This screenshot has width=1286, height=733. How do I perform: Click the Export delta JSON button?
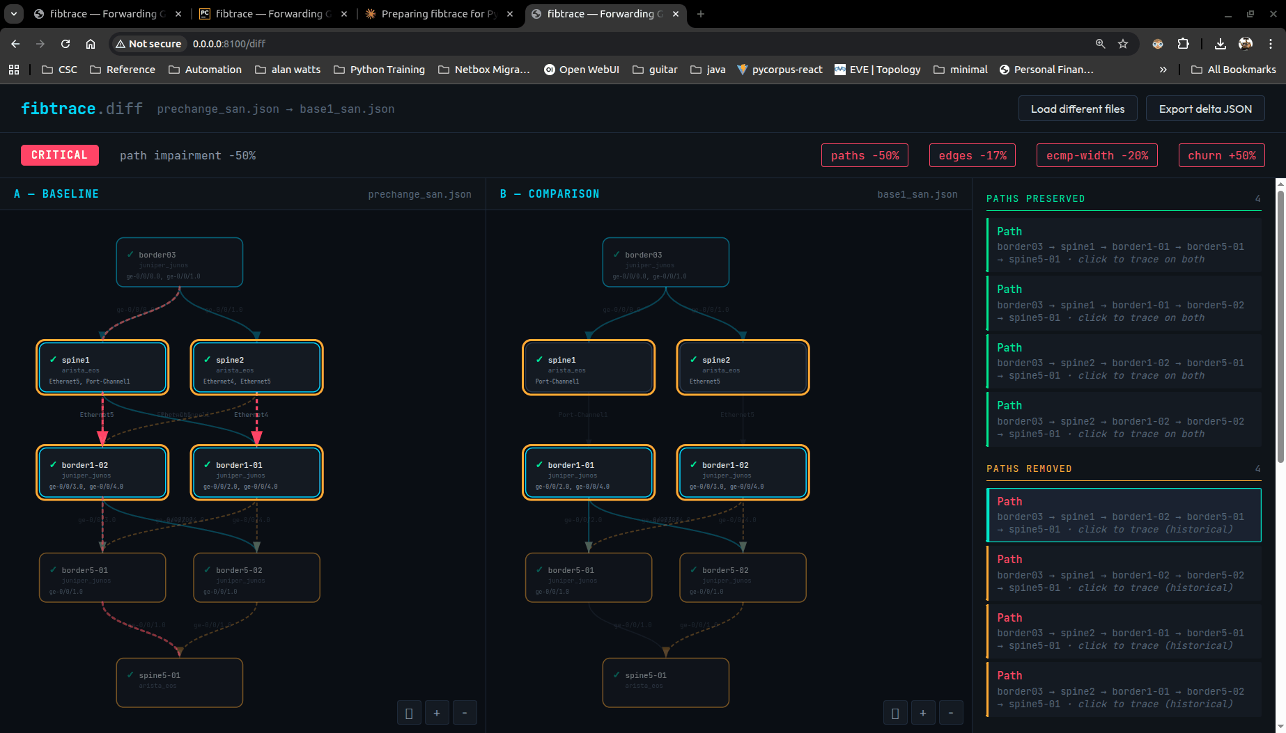(1205, 109)
